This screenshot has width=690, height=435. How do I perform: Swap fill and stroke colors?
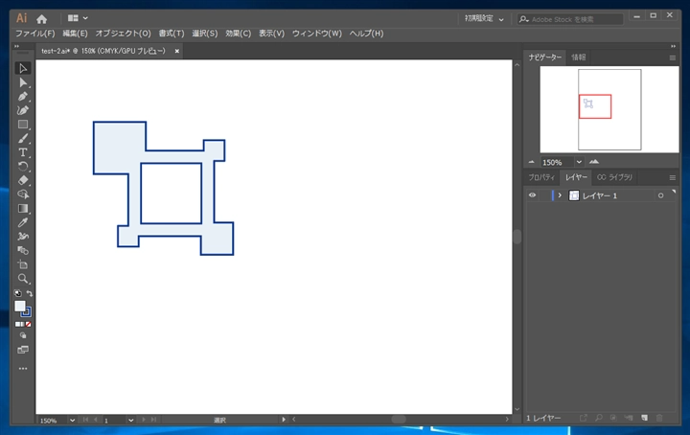[29, 293]
